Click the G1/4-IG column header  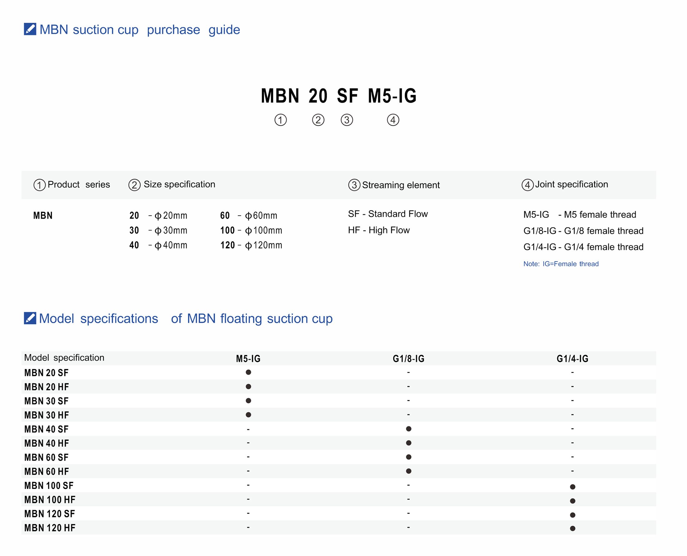tap(572, 359)
